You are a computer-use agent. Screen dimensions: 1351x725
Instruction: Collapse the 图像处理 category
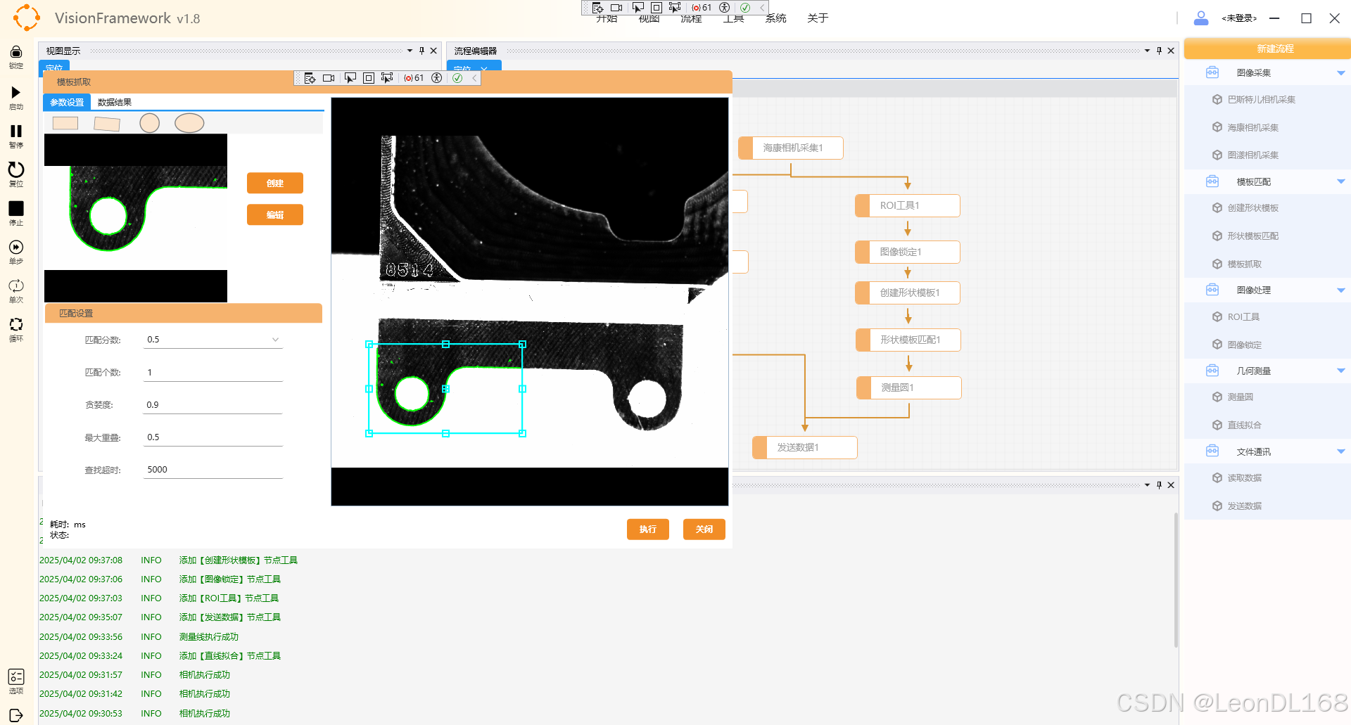(1341, 290)
